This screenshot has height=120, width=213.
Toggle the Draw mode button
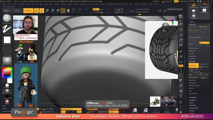(42, 11)
